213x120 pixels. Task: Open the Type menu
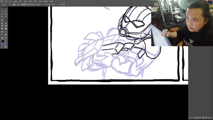click(x=25, y=1)
